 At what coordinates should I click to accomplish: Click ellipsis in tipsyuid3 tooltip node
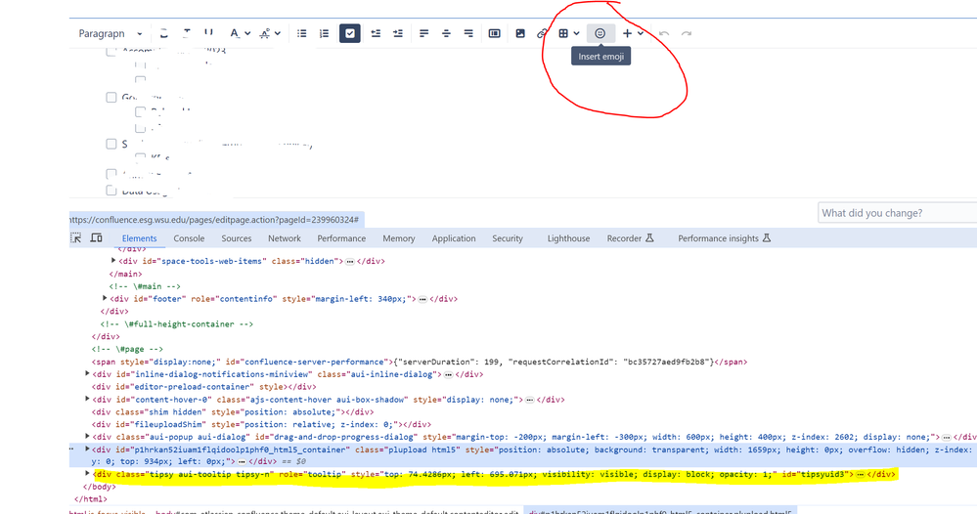[x=861, y=475]
